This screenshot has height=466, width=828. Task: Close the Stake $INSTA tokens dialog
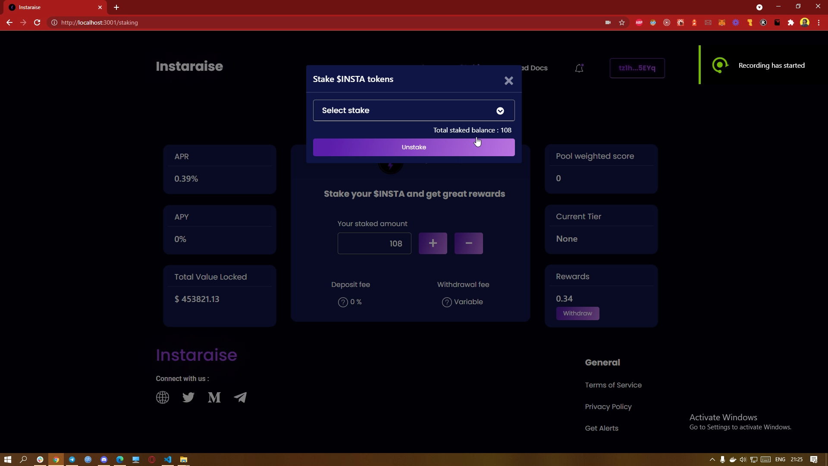508,81
